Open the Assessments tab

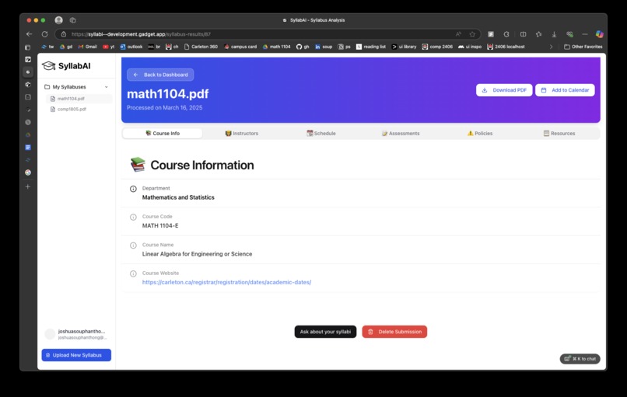click(x=401, y=134)
